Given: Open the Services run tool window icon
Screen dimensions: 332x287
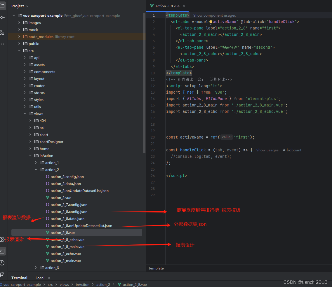Looking at the screenshot, I should tap(2, 239).
